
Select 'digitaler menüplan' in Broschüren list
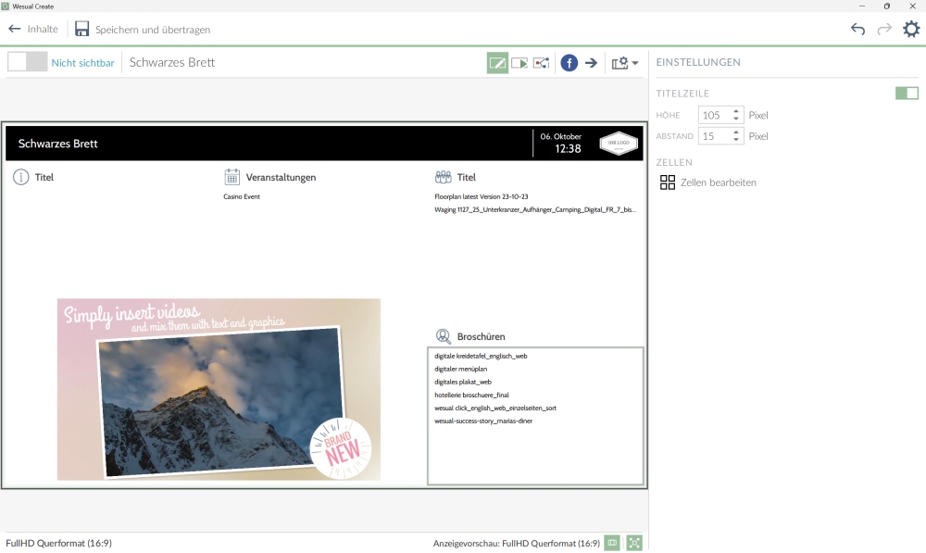(x=461, y=369)
